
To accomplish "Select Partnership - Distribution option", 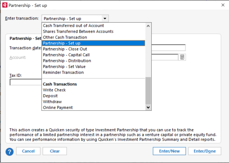I will (x=67, y=61).
